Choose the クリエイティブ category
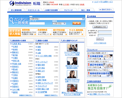This screenshot has width=122, height=98. pyautogui.click(x=42, y=86)
